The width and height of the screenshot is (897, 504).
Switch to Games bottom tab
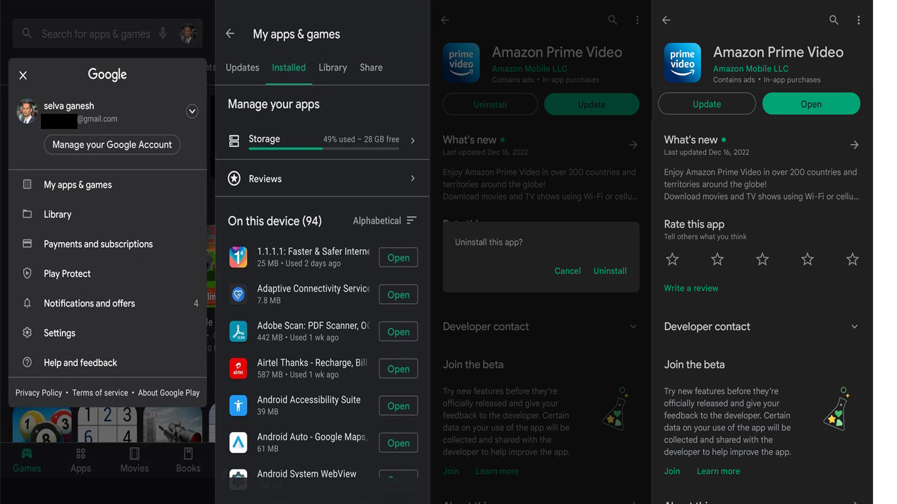coord(26,461)
